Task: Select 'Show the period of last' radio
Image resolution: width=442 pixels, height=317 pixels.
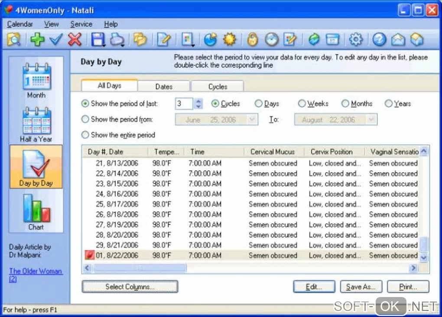Action: pyautogui.click(x=85, y=104)
